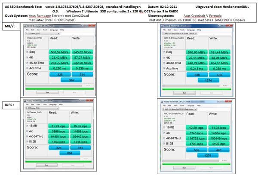Click the 232,20 MB/s 4K-64Thrd write result
Image resolution: width=258 pixels, height=175 pixels.
click(82, 63)
